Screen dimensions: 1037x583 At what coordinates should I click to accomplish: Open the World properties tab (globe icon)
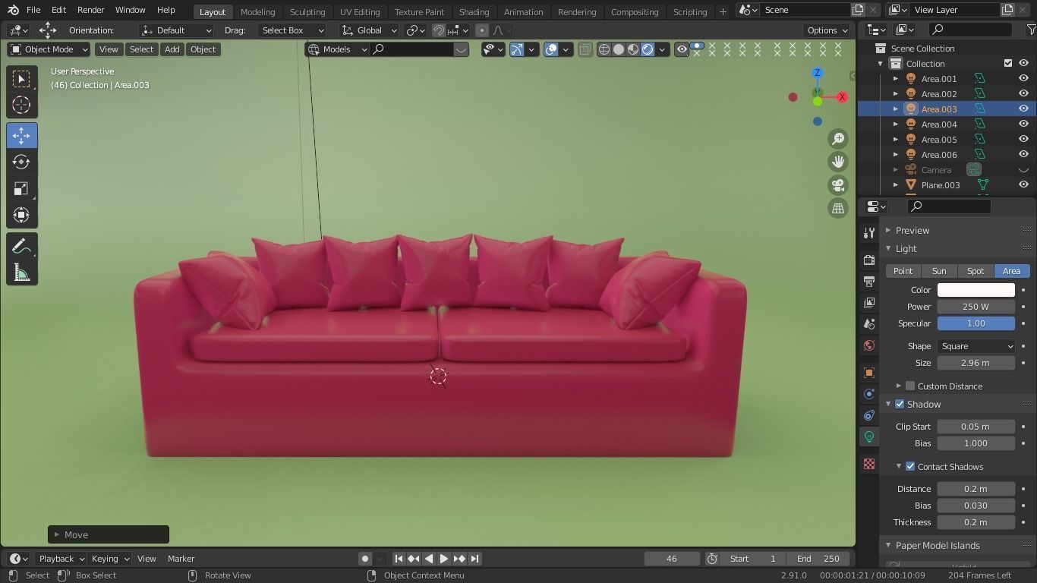point(869,345)
